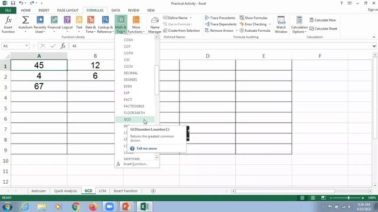Click scroll-up arrow of function list
Image resolution: width=378 pixels, height=212 pixels.
point(157,37)
